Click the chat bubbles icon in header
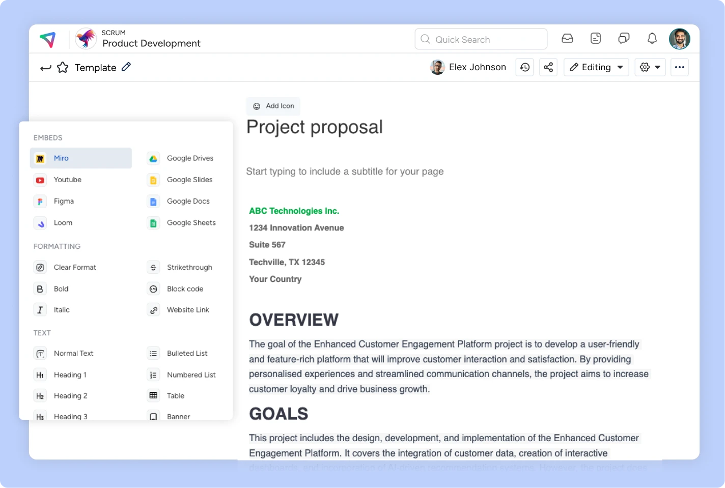 (624, 39)
